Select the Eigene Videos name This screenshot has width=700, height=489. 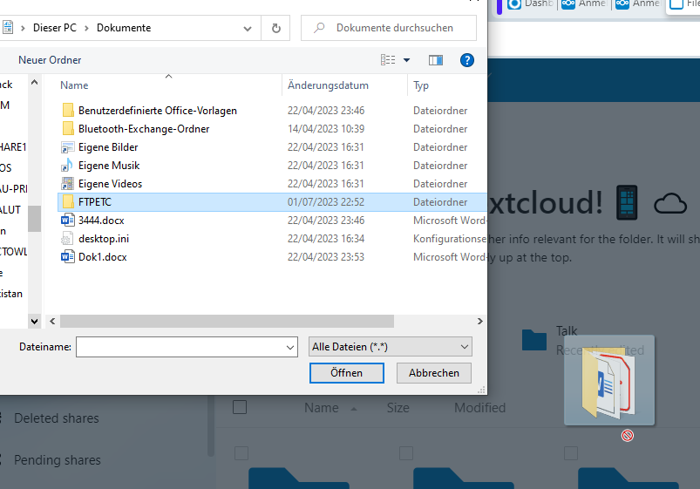click(x=110, y=184)
